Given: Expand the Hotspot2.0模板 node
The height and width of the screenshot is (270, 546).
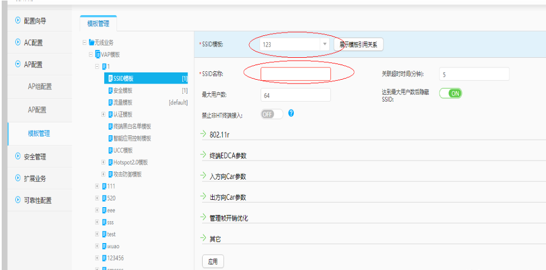Looking at the screenshot, I should (x=104, y=162).
